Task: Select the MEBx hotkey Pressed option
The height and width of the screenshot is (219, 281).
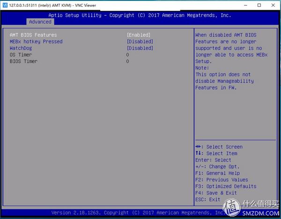Action: [36, 41]
